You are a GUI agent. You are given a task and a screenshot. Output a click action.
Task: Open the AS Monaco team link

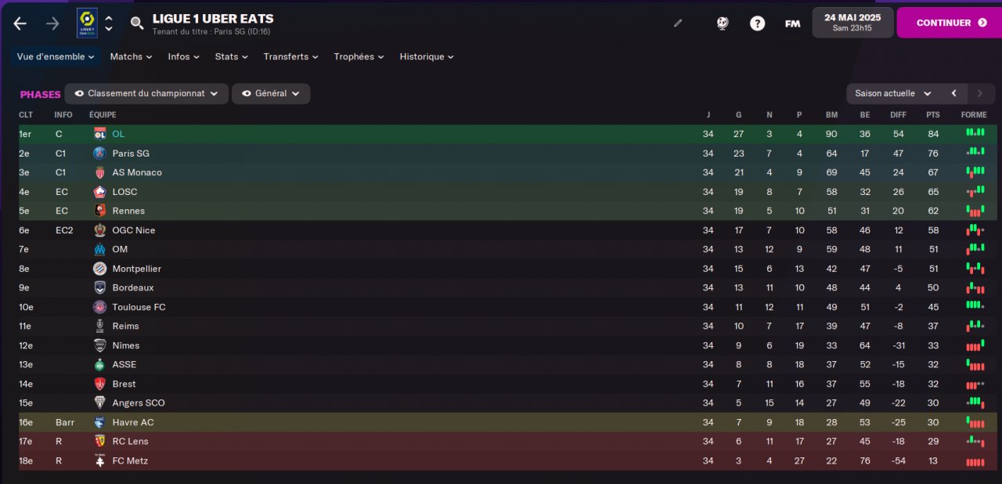tap(137, 172)
